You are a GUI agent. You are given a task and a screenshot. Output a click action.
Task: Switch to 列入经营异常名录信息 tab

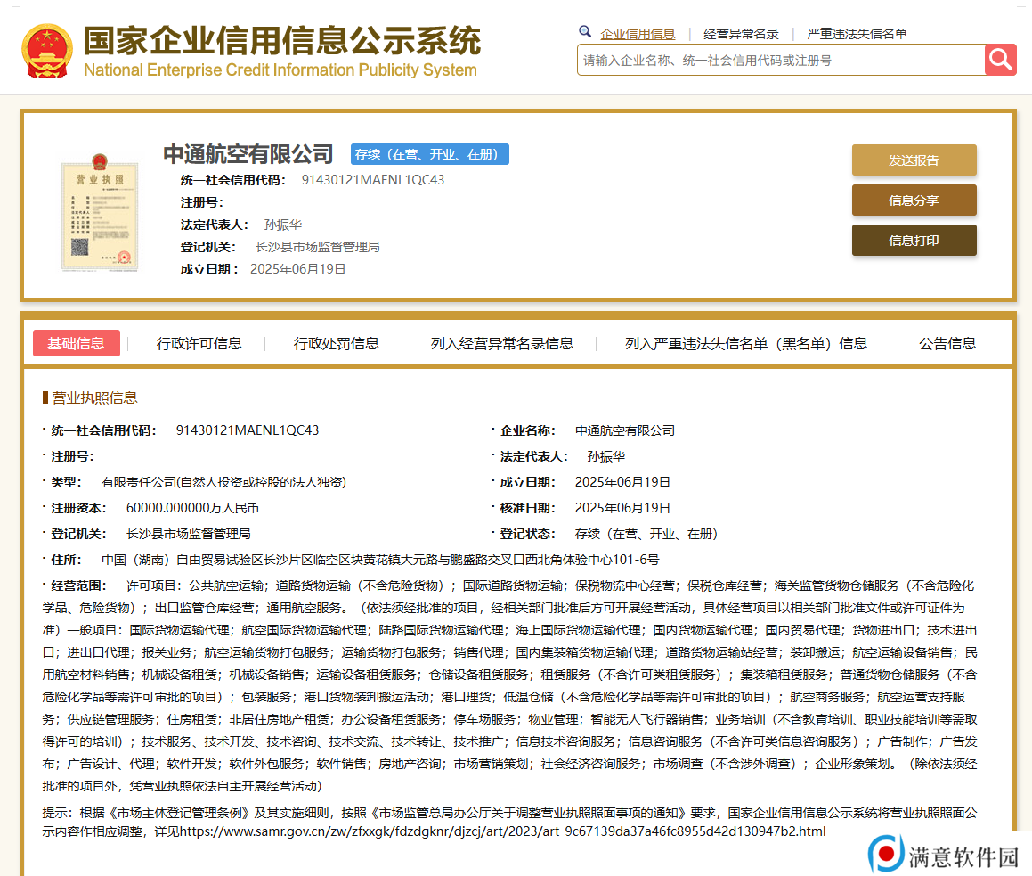[502, 343]
